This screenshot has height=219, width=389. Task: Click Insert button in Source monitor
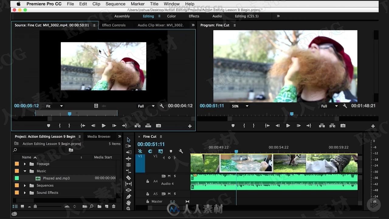pos(137,126)
